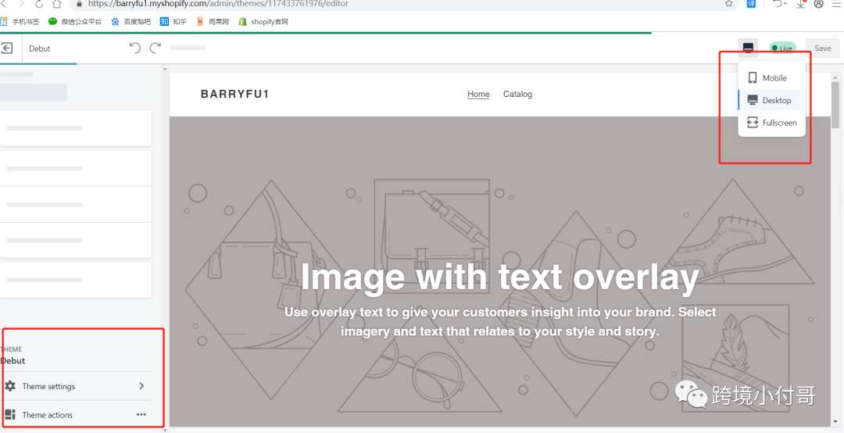Open the shopify官网 bookmark
Screen dimensions: 844x433
[x=263, y=22]
